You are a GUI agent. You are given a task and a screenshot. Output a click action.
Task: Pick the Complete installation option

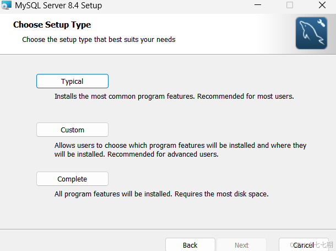[72, 179]
